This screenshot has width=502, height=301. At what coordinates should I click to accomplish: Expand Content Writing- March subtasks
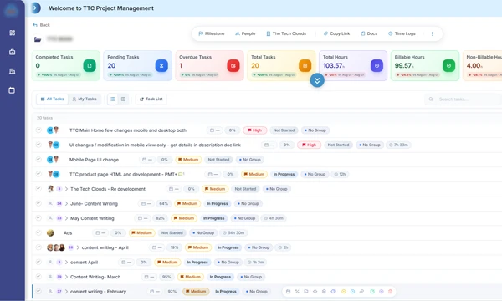tap(66, 277)
